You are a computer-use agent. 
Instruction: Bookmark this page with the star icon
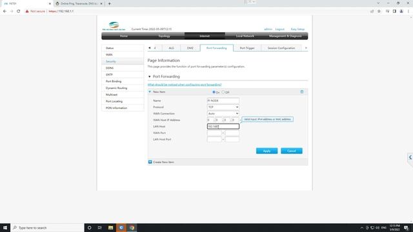click(x=379, y=12)
